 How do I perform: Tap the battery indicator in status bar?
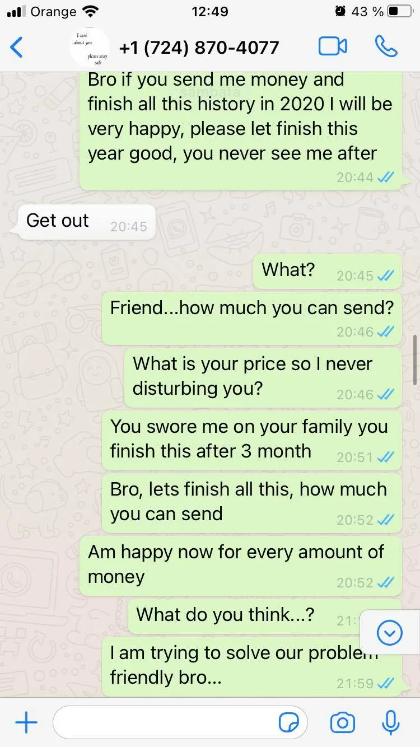(400, 11)
